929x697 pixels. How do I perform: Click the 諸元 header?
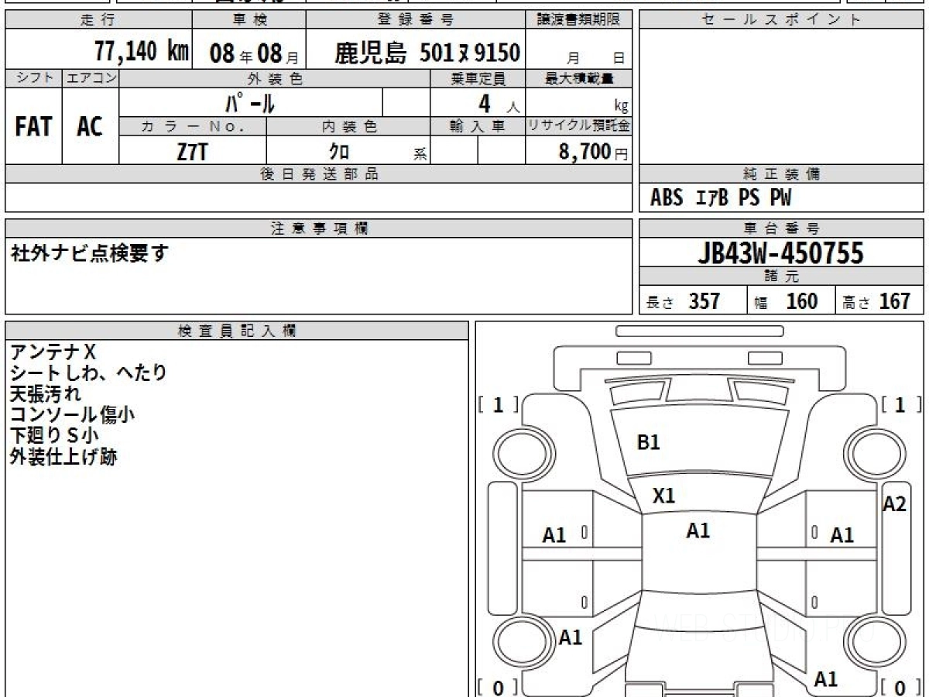click(782, 276)
